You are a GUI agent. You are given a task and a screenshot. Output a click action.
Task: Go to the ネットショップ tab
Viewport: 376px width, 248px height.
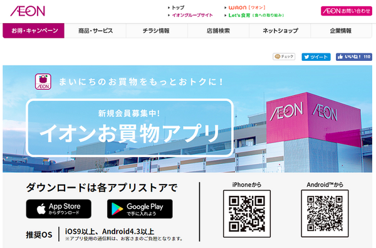point(280,31)
